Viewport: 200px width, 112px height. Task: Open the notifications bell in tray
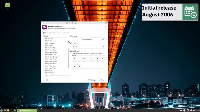[x=181, y=110]
